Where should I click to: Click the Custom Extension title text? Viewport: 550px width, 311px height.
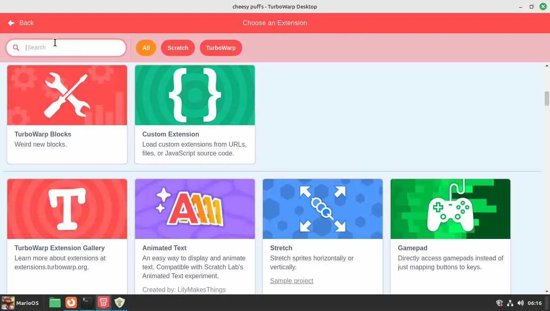[171, 134]
